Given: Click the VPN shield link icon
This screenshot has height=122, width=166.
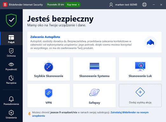Looking at the screenshot, I should 49,93.
